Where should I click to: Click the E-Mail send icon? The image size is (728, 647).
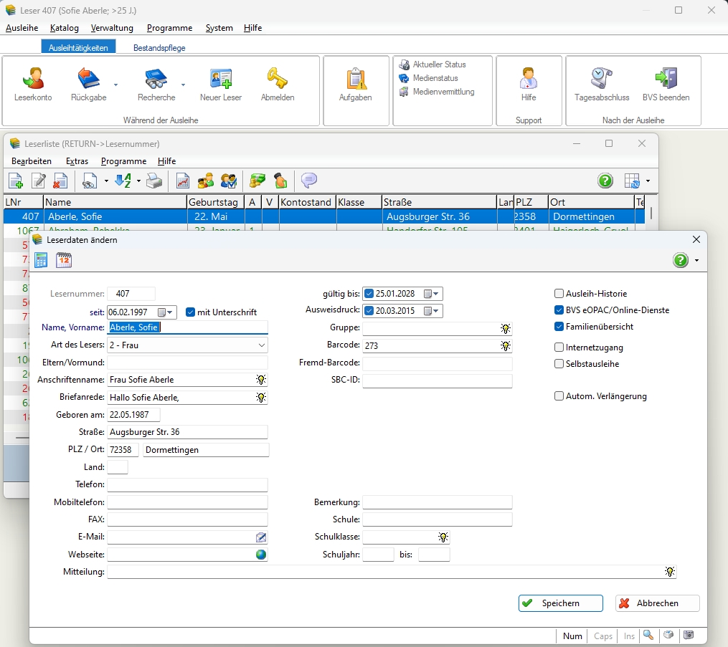tap(261, 537)
